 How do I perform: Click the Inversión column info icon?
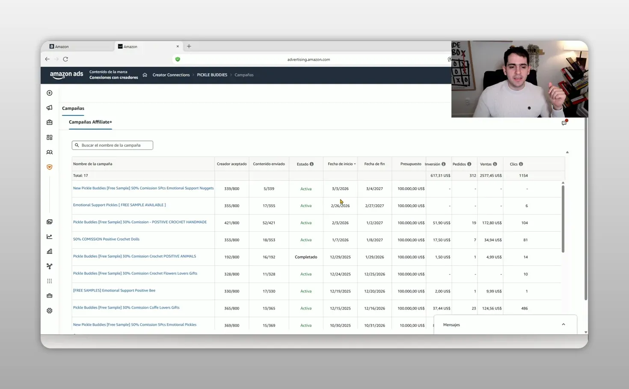coord(444,164)
